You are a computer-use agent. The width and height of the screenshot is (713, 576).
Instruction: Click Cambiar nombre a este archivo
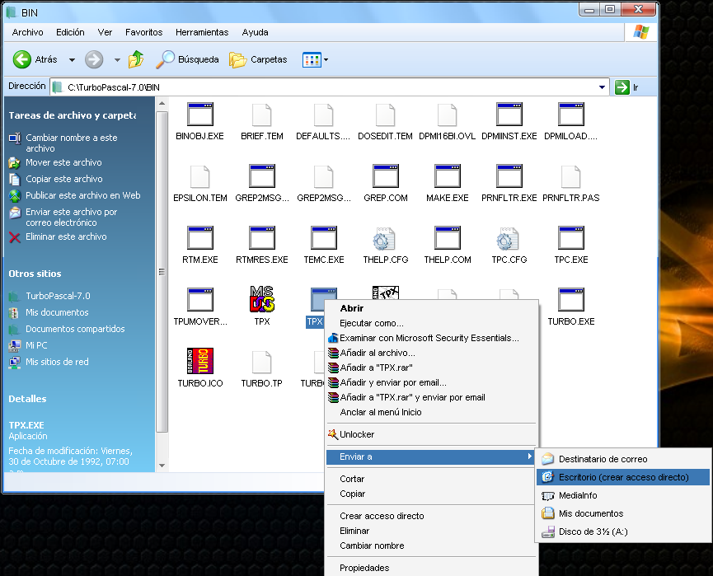point(72,143)
